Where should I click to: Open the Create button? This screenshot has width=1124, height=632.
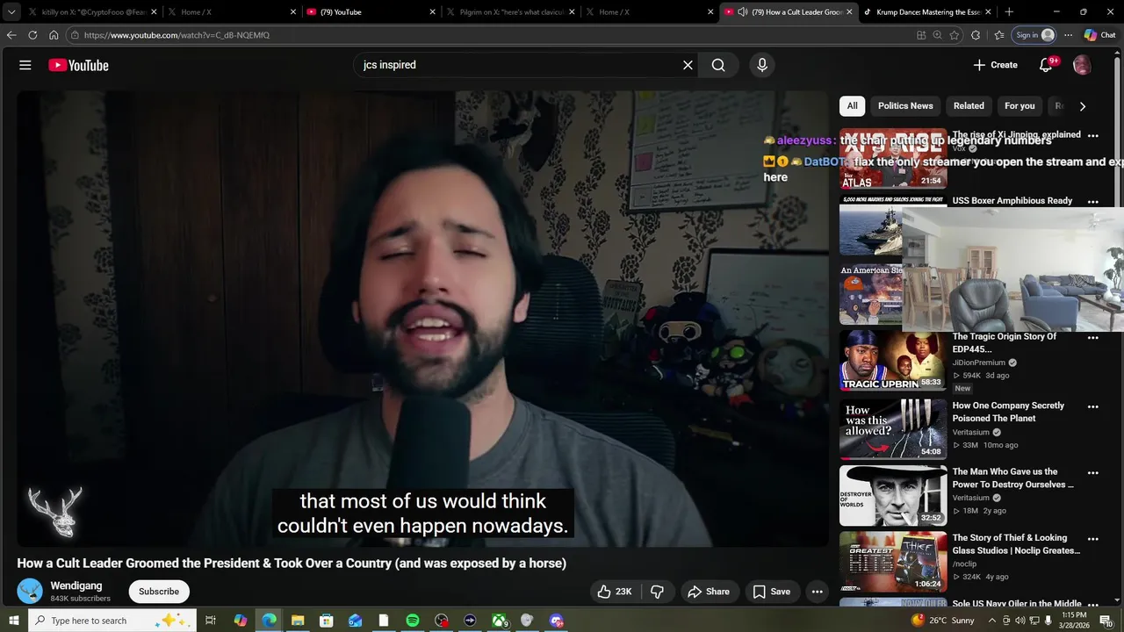click(x=995, y=65)
